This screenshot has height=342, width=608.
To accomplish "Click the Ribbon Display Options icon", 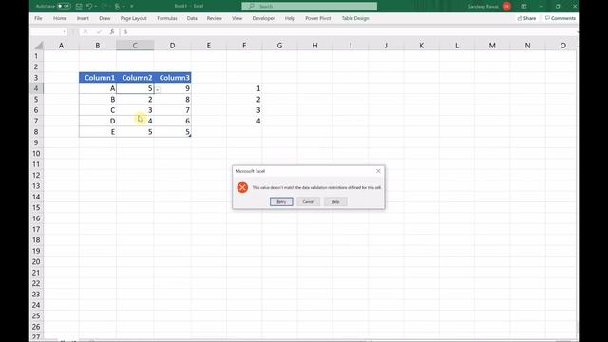I will click(523, 7).
